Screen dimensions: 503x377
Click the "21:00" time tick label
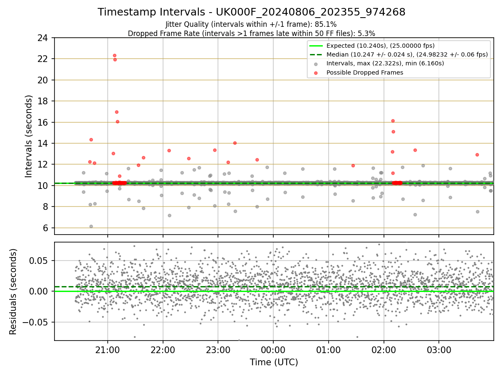tap(108, 349)
